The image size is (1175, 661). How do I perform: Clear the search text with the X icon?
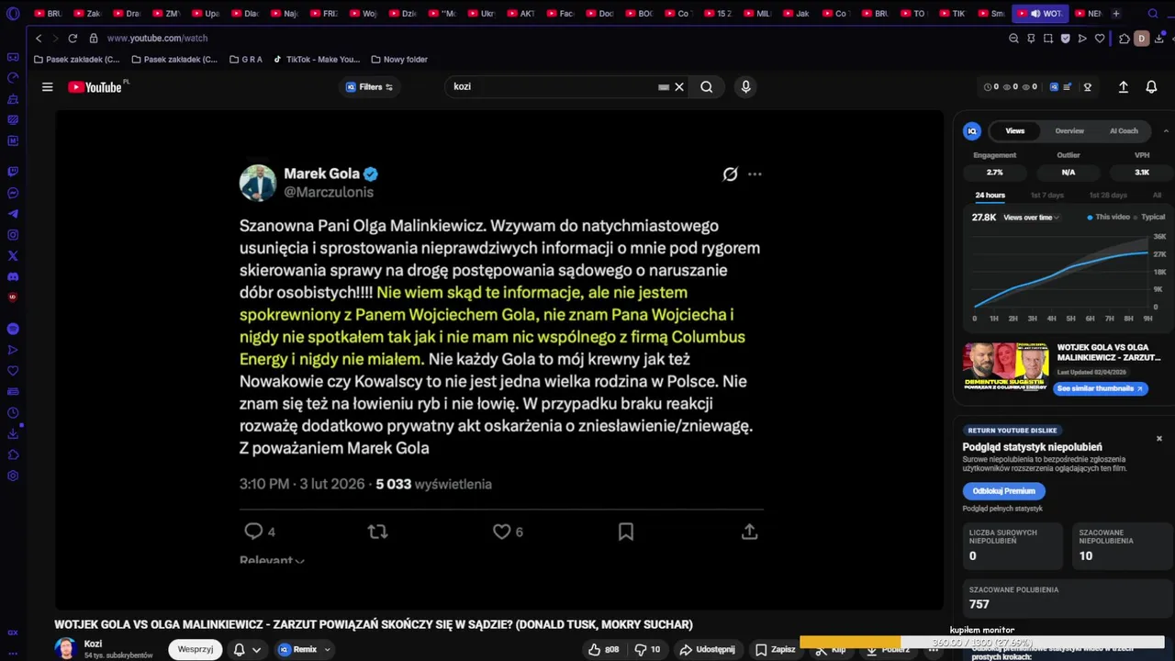pos(679,87)
